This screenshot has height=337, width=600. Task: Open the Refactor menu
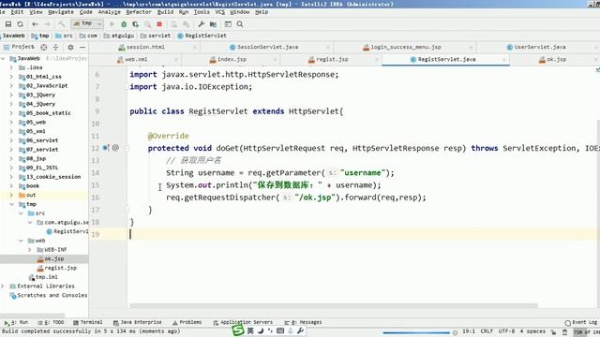tap(139, 12)
